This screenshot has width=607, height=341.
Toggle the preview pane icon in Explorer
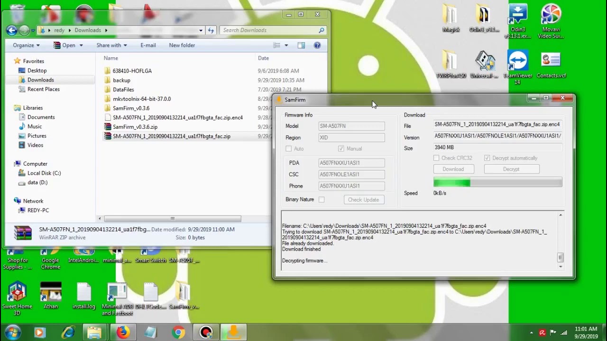[x=301, y=45]
